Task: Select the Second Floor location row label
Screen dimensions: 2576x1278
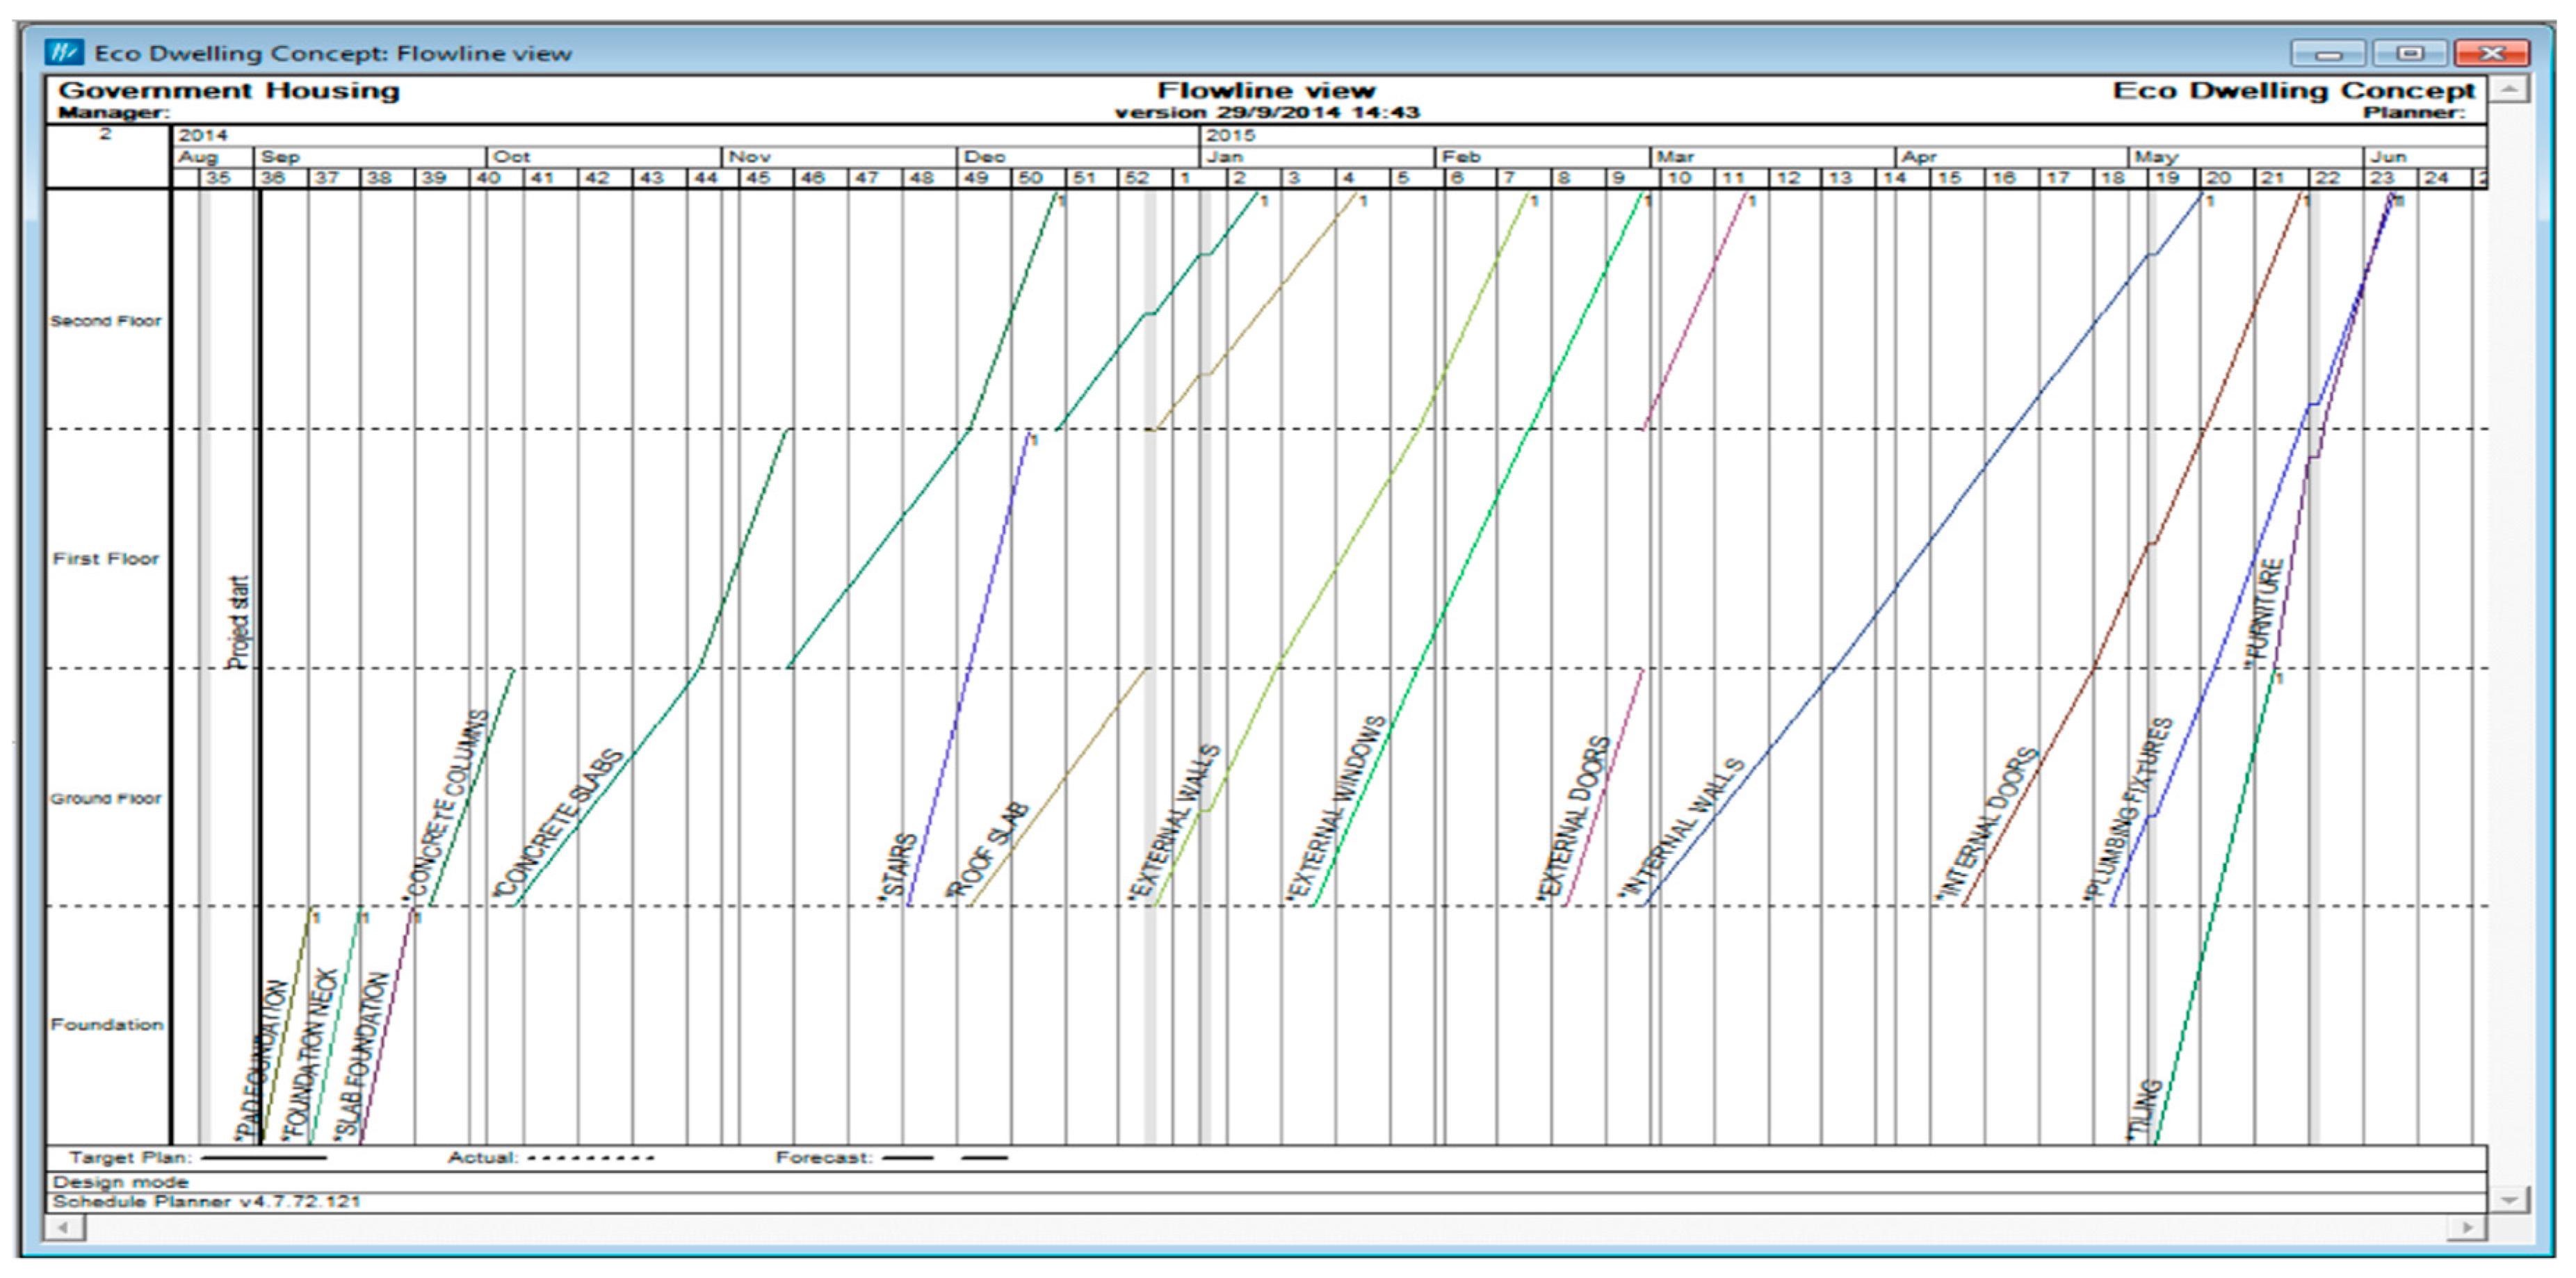Action: (105, 321)
